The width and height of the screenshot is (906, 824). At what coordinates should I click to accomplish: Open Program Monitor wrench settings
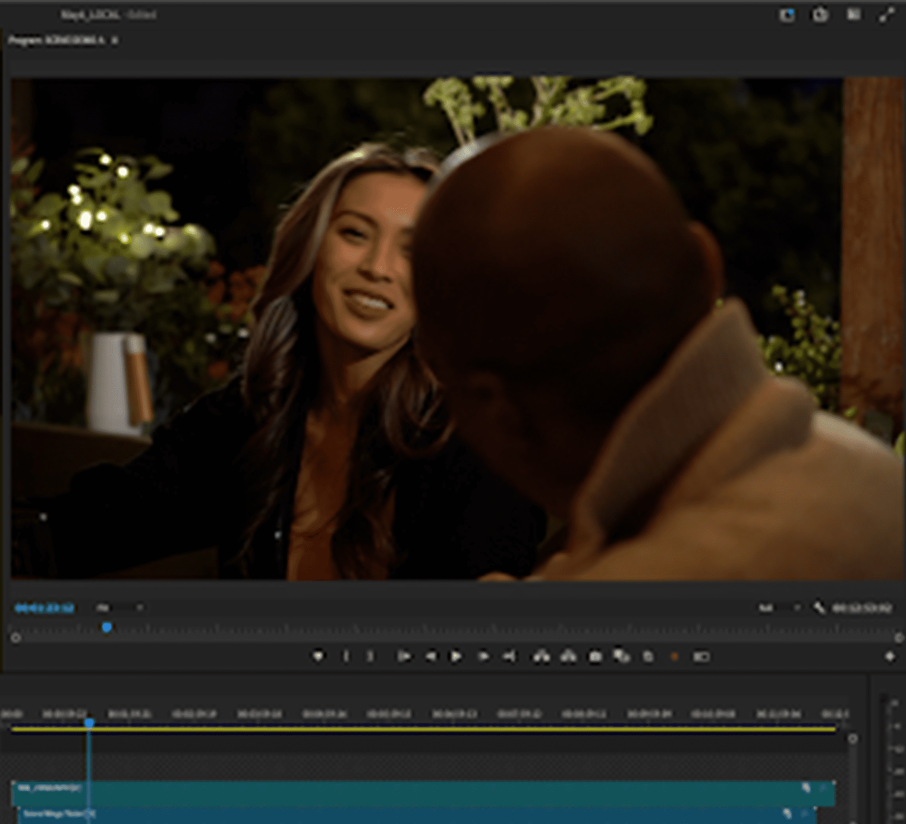[x=818, y=607]
